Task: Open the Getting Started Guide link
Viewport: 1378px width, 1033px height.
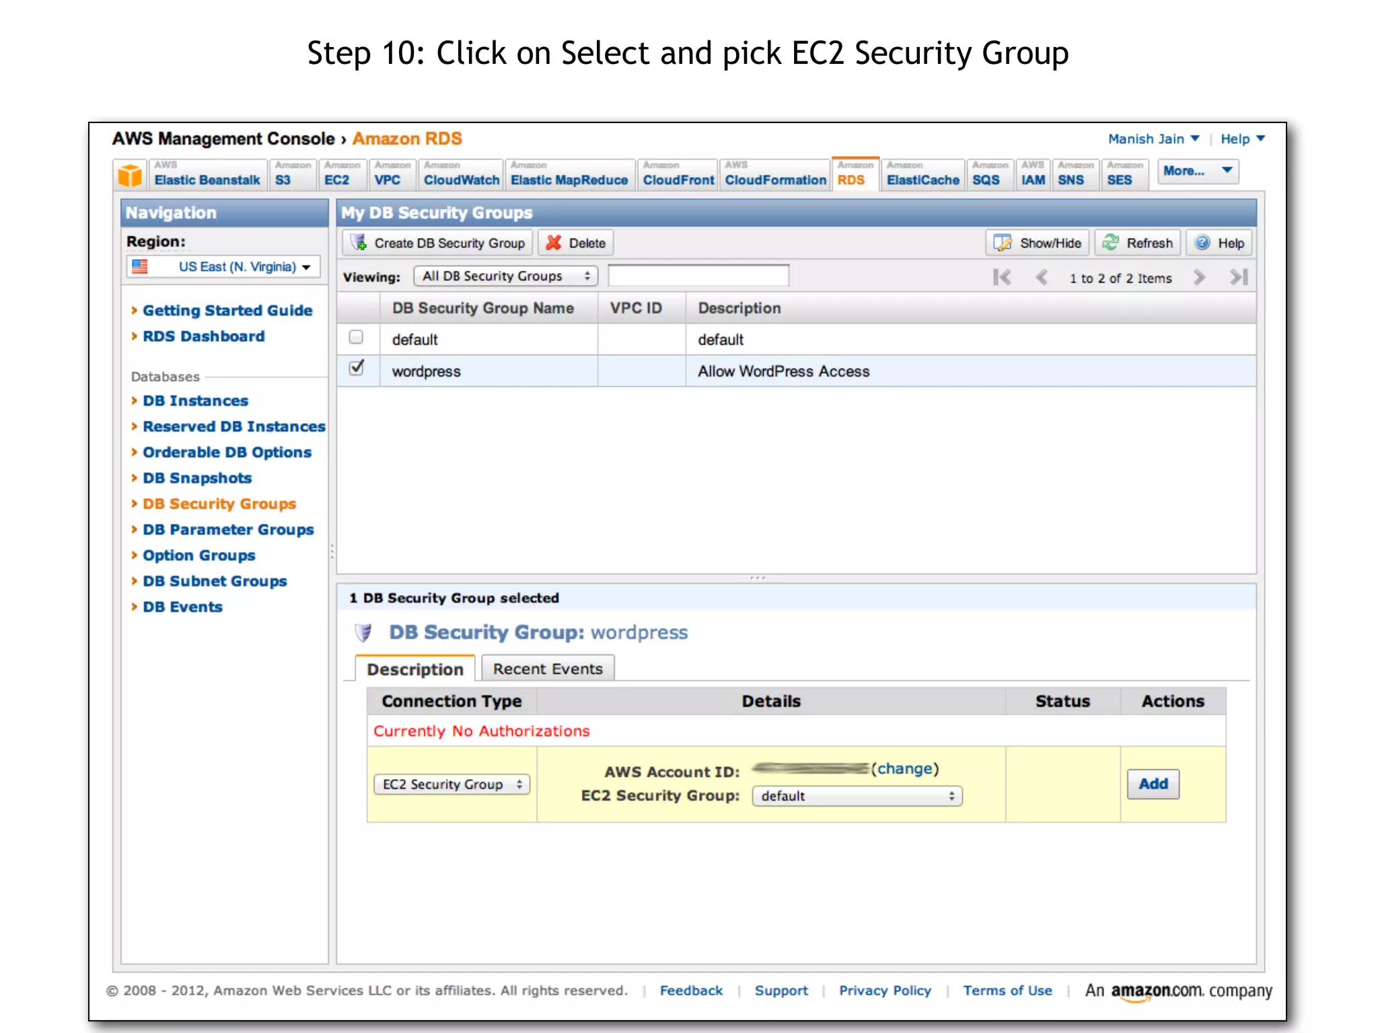Action: [227, 311]
